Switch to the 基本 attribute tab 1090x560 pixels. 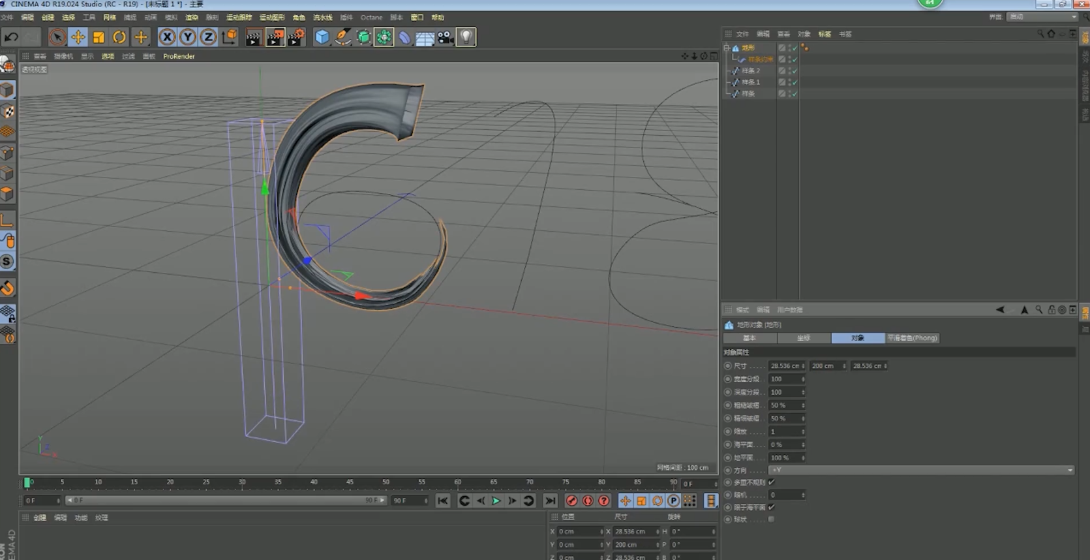point(749,338)
